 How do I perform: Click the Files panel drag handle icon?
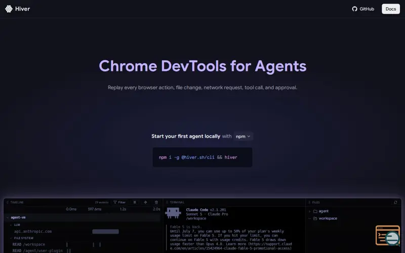click(x=309, y=202)
